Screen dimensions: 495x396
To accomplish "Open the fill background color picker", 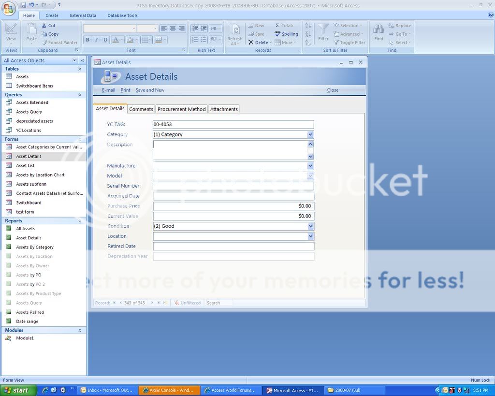I will point(137,40).
